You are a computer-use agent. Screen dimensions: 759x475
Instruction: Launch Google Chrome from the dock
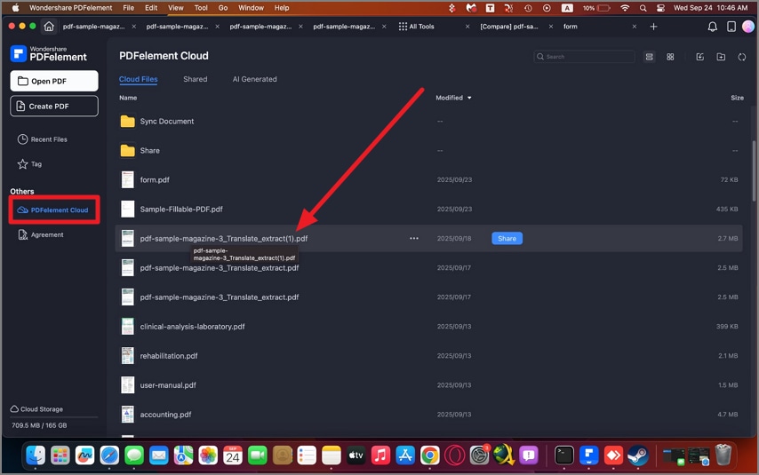coord(430,455)
